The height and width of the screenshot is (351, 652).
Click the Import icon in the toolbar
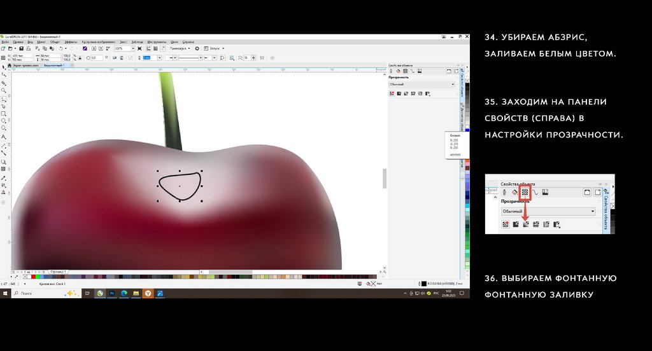click(94, 48)
